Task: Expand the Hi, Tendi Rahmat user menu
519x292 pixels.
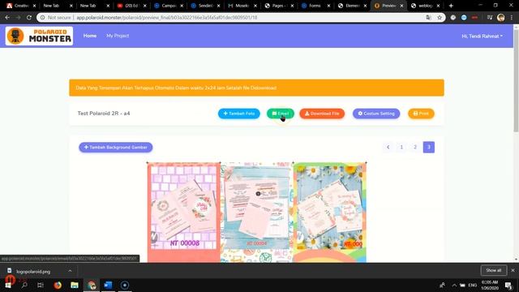Action: tap(482, 36)
